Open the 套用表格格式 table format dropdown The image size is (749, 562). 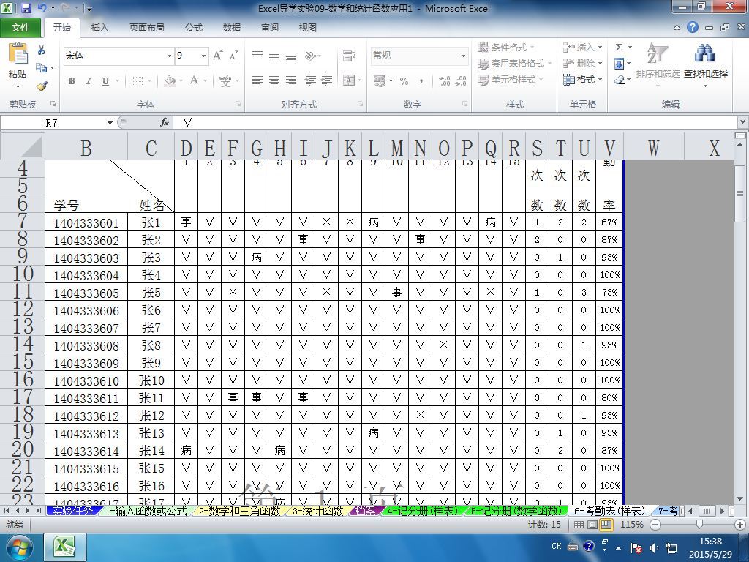click(514, 63)
